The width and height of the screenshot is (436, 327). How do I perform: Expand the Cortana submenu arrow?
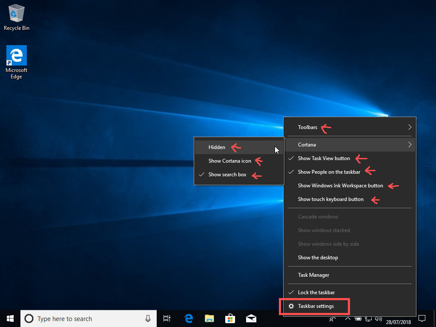pyautogui.click(x=410, y=145)
